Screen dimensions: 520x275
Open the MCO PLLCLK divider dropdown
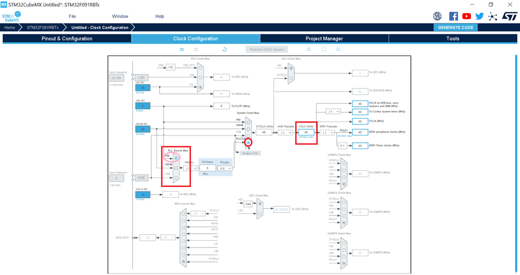pyautogui.click(x=198, y=214)
